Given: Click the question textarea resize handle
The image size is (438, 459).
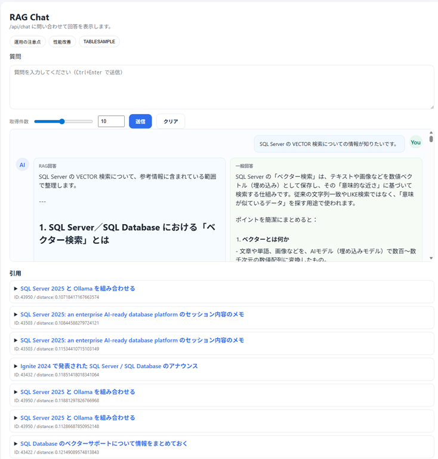Looking at the screenshot, I should coord(431,106).
